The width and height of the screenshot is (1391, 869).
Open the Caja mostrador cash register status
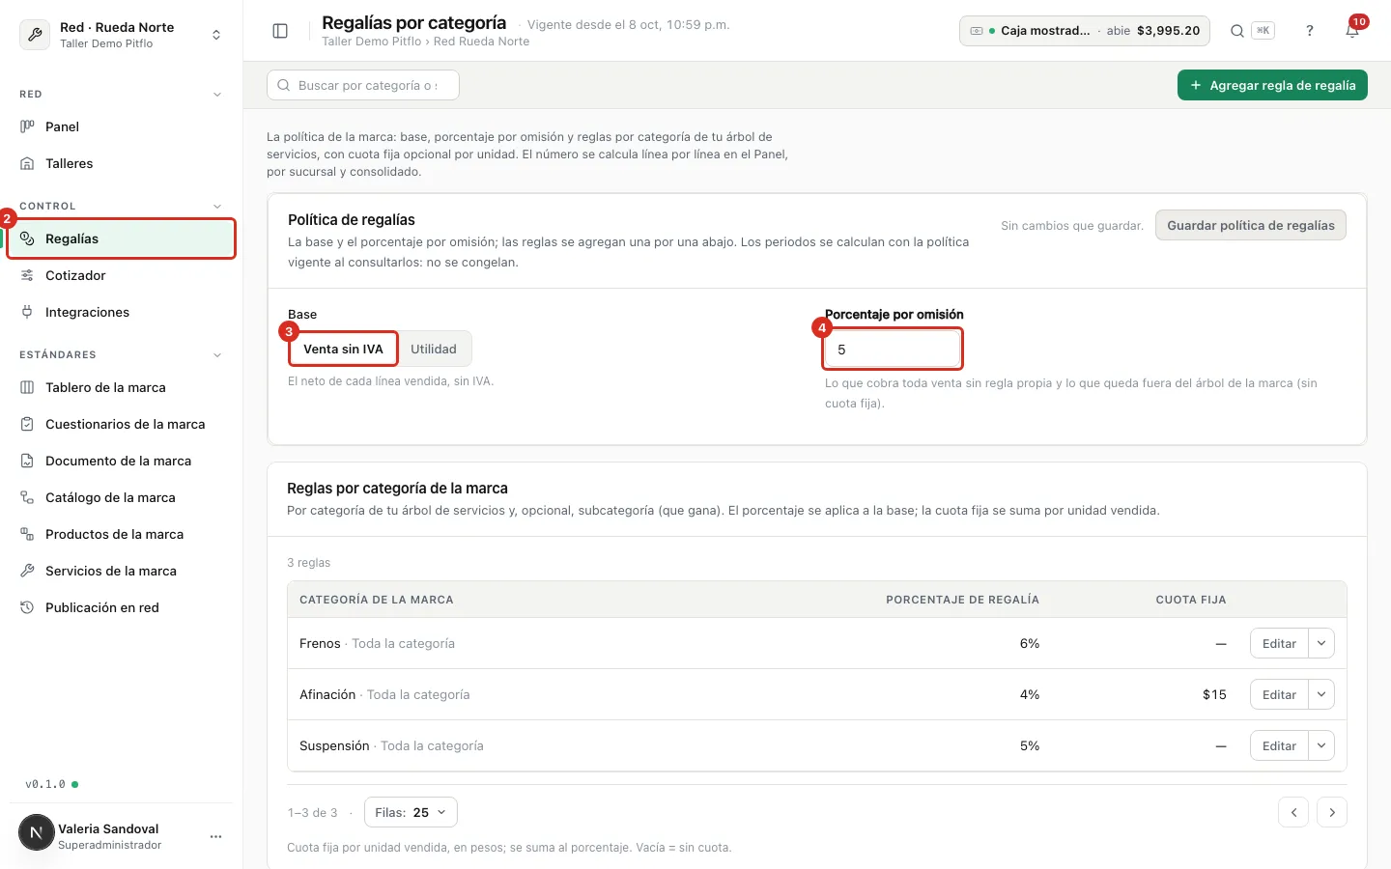point(1085,31)
